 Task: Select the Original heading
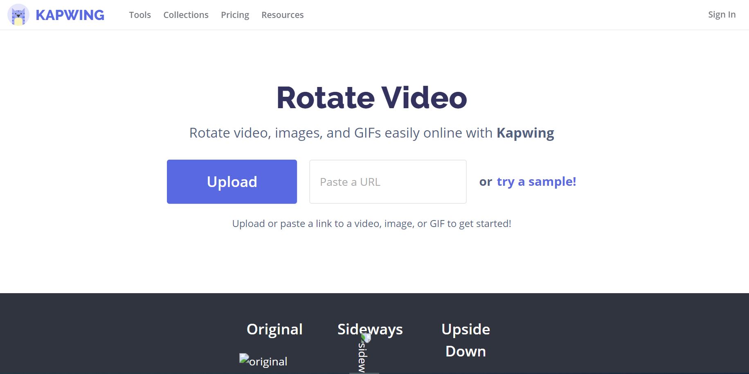coord(274,329)
